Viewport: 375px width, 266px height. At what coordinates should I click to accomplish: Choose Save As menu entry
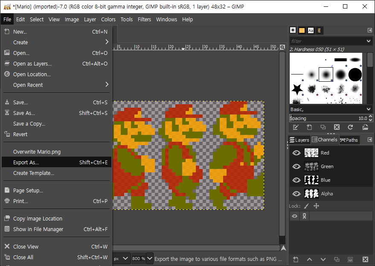(56, 113)
